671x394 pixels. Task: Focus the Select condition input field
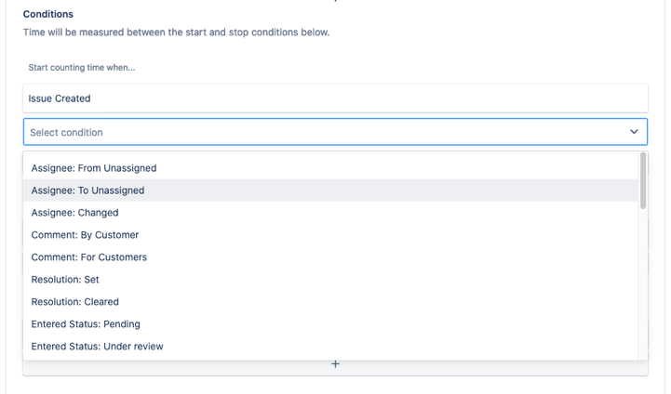click(316, 132)
